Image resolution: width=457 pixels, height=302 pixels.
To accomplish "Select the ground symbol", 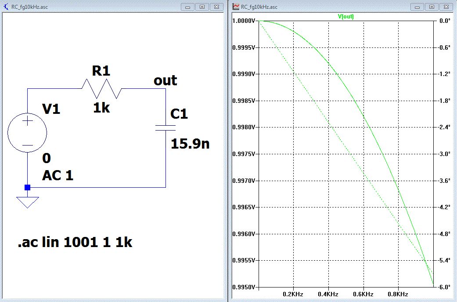I will pyautogui.click(x=27, y=202).
